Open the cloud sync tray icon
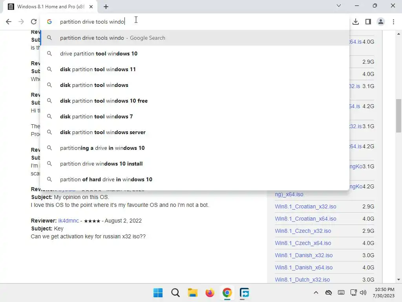The height and width of the screenshot is (302, 402). pos(329,293)
